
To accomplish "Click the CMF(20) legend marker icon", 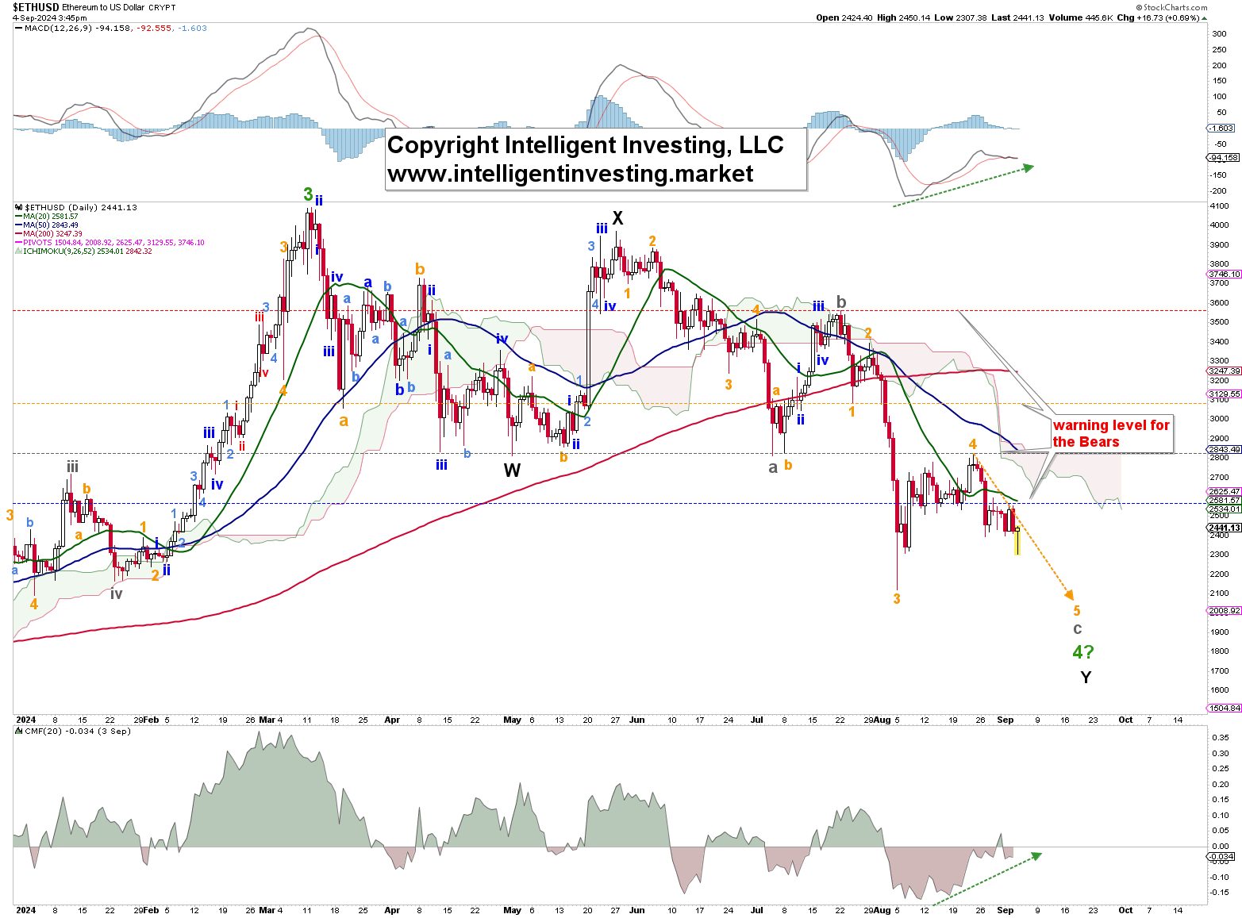I will click(x=19, y=731).
